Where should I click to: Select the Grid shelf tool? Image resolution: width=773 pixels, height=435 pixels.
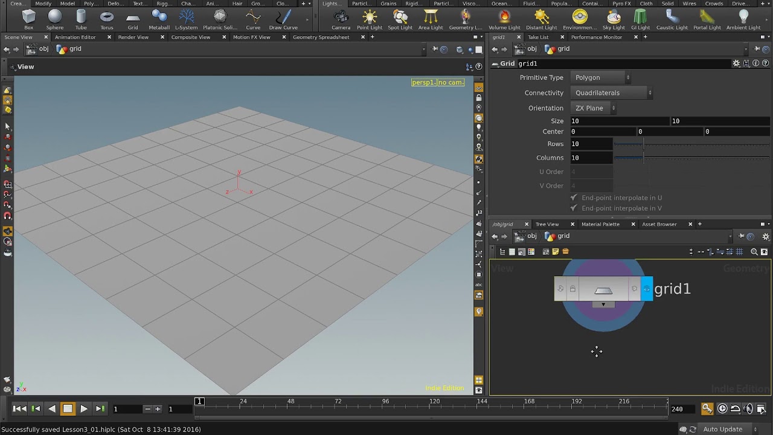tap(133, 19)
